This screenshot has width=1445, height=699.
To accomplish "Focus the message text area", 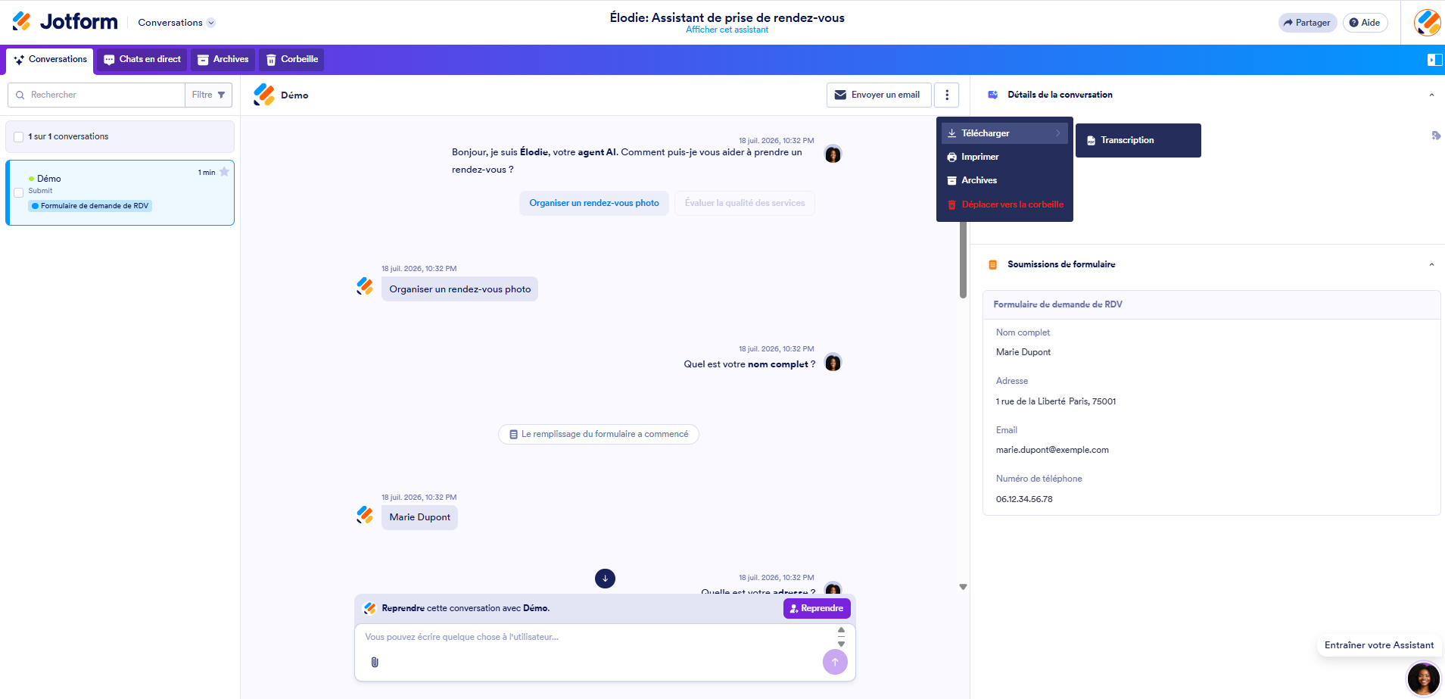I will (x=594, y=637).
